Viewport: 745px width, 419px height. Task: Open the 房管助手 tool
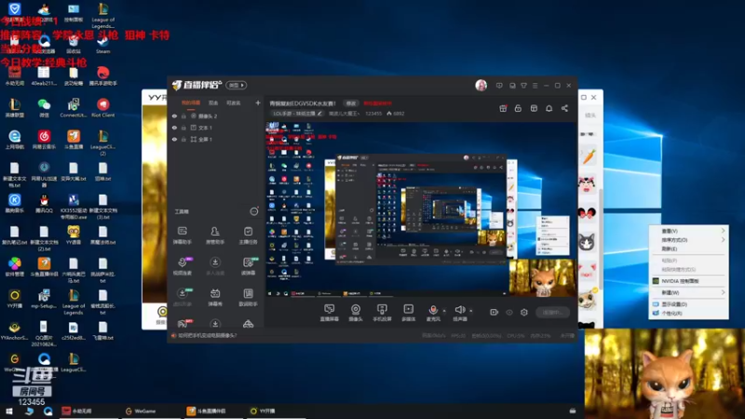(215, 236)
